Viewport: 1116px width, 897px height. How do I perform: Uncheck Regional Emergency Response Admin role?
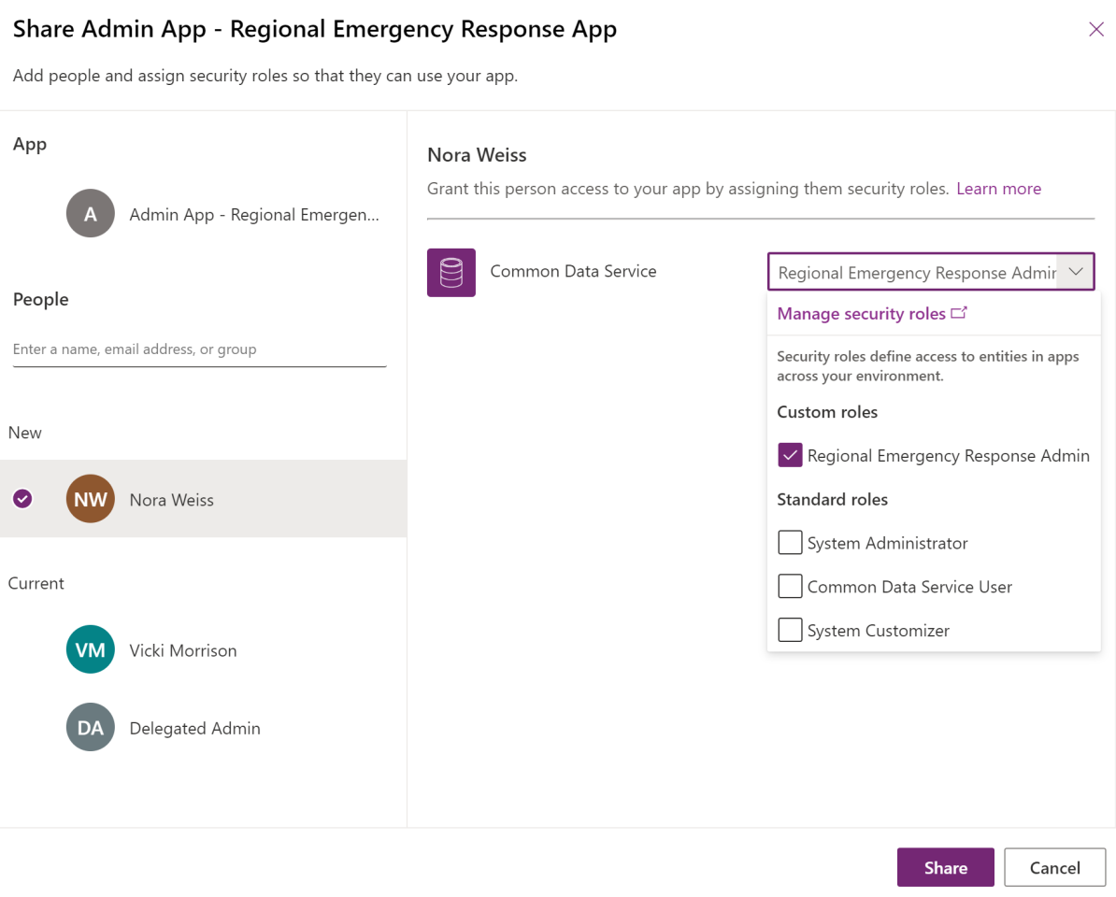click(790, 455)
